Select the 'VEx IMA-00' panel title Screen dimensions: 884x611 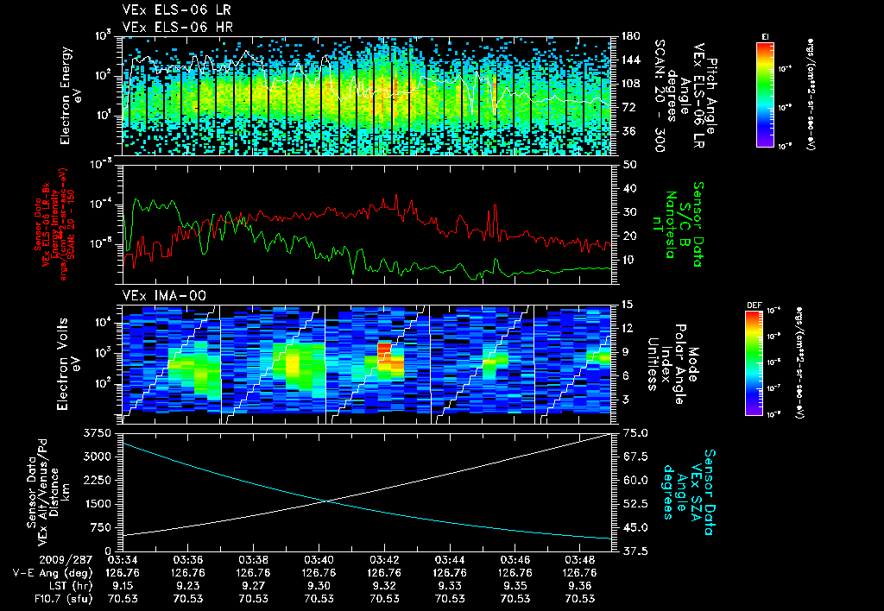click(x=164, y=296)
